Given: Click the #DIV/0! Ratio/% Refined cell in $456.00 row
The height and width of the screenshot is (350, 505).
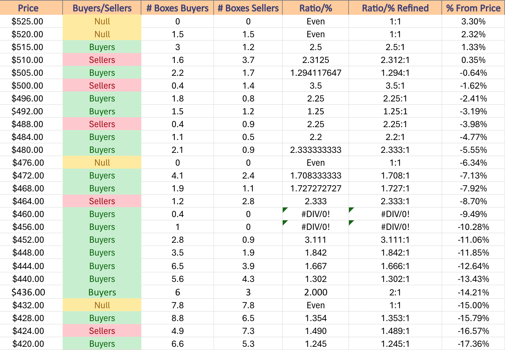Looking at the screenshot, I should (395, 227).
